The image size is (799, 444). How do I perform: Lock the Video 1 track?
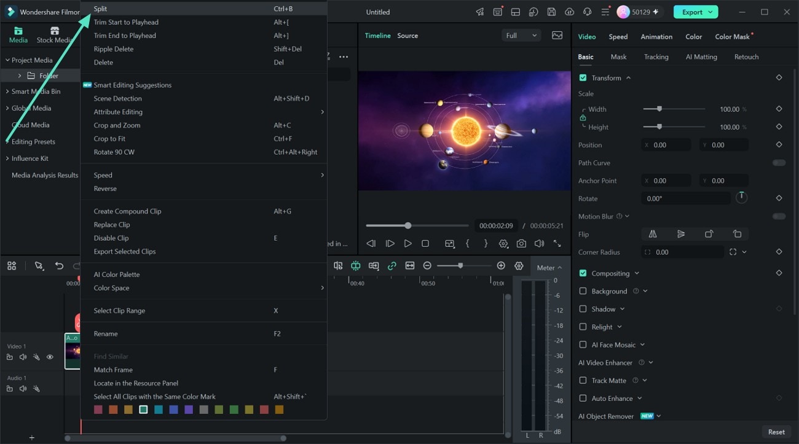tap(10, 357)
